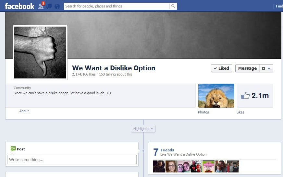Image resolution: width=283 pixels, height=177 pixels.
Task: Click the thumbs-down profile picture
Action: pyautogui.click(x=40, y=53)
